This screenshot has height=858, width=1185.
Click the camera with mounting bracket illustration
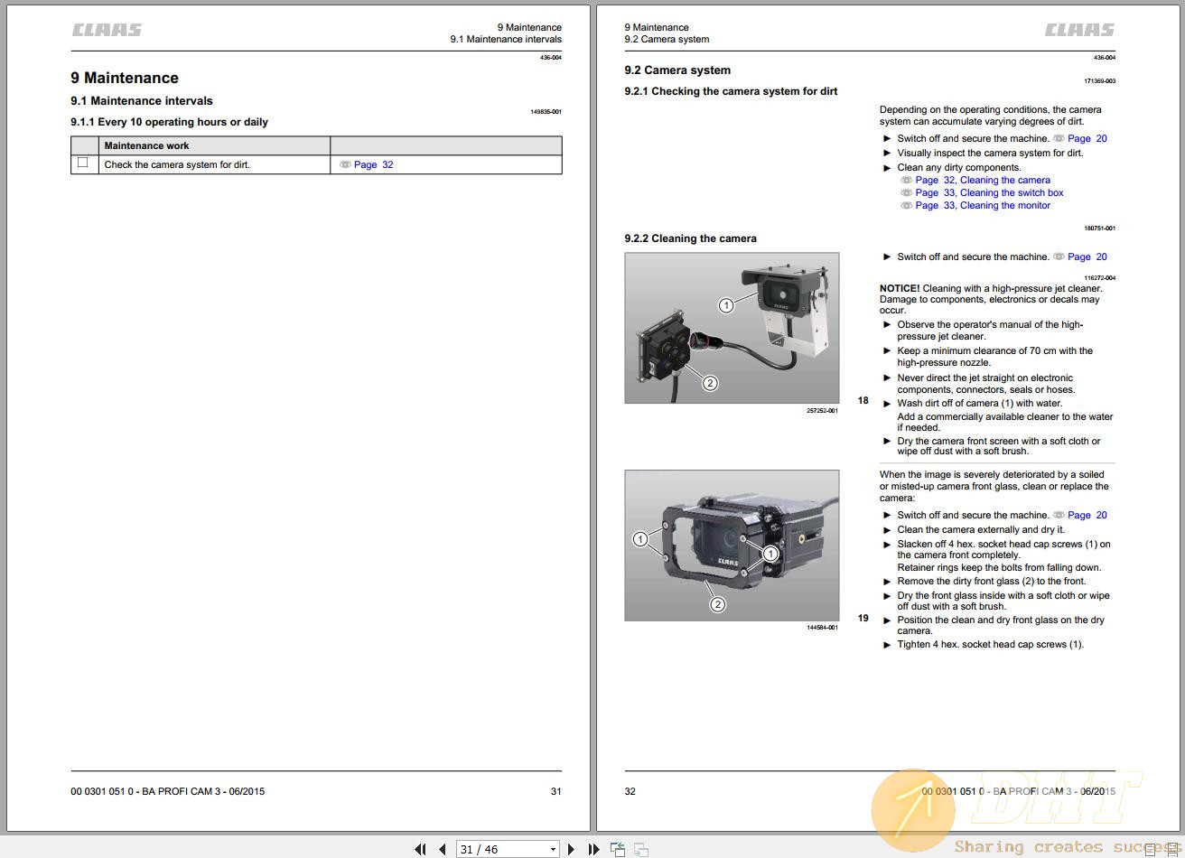tap(732, 328)
